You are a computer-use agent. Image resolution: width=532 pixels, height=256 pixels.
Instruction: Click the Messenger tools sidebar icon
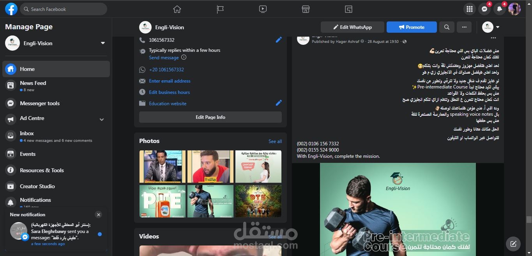tap(11, 103)
